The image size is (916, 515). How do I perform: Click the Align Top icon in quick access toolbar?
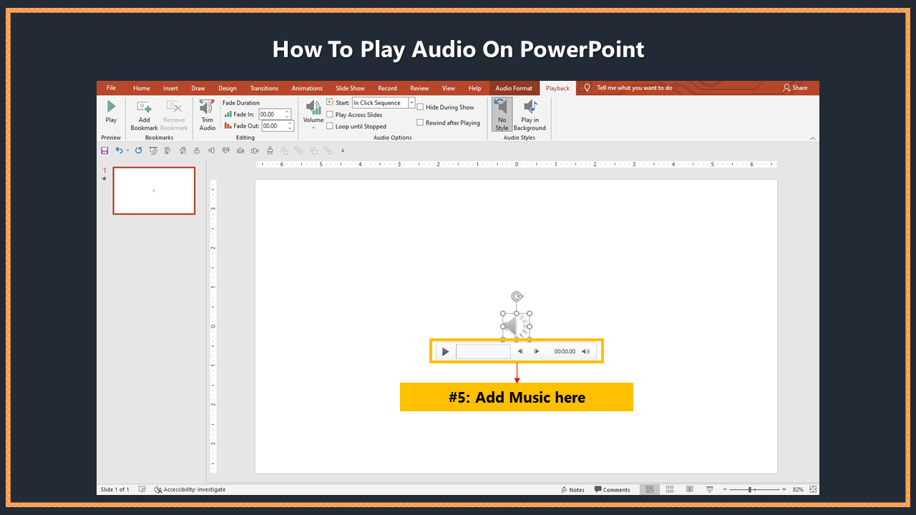coord(226,150)
